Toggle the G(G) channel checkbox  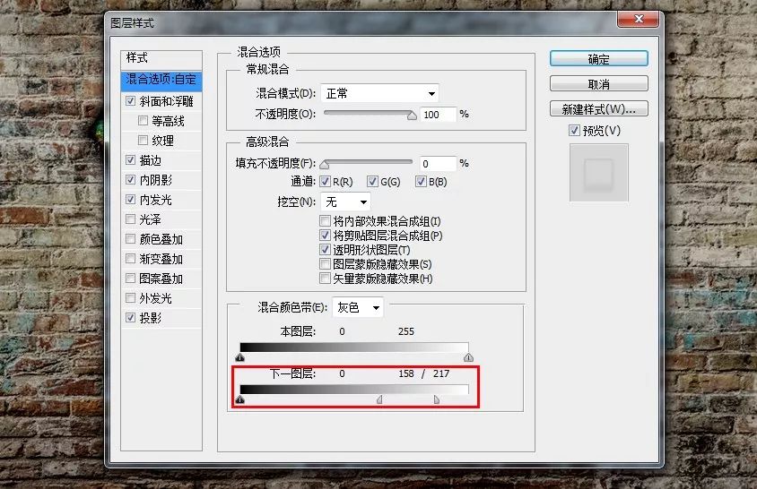coord(372,181)
